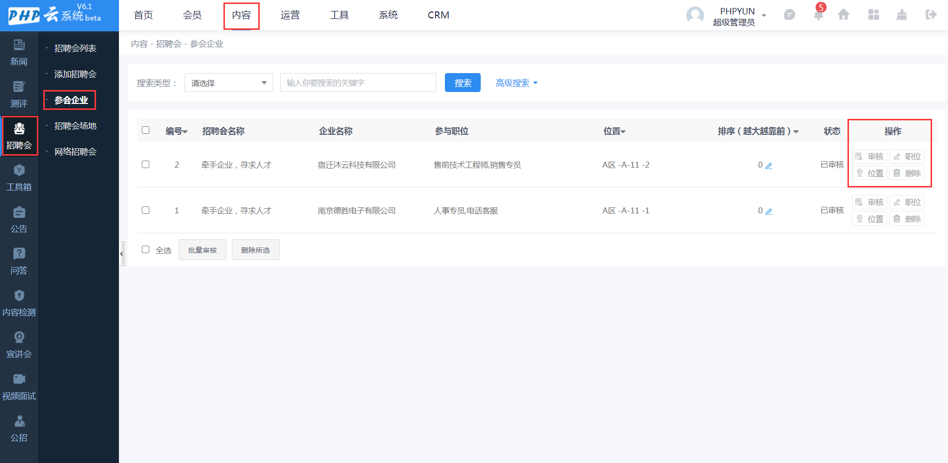Open the 招聘会 sidebar section
Viewport: 948px width, 463px height.
click(x=19, y=136)
